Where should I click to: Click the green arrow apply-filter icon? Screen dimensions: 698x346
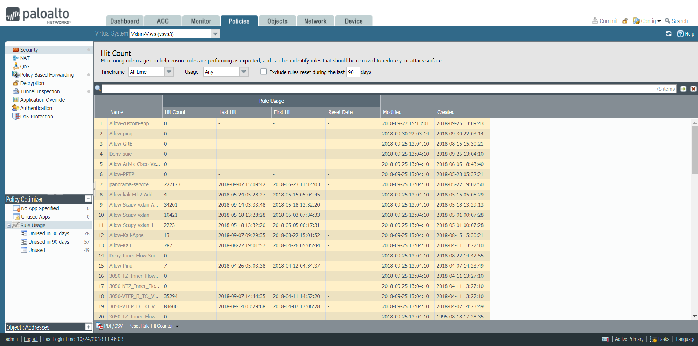point(683,89)
